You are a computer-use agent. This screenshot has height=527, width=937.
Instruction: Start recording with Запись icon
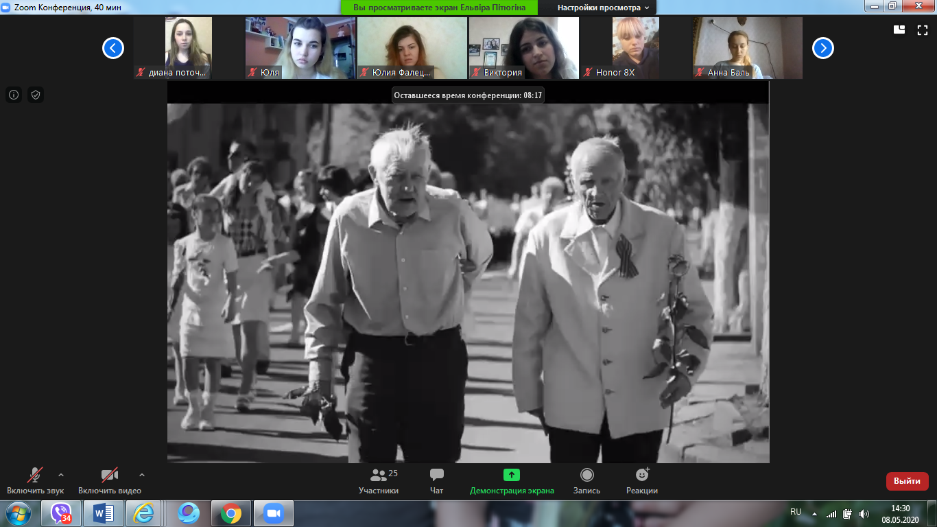[586, 475]
